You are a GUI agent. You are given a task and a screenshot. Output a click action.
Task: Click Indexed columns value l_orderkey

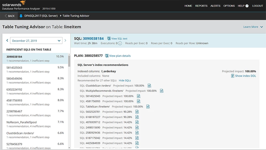tap(109, 71)
